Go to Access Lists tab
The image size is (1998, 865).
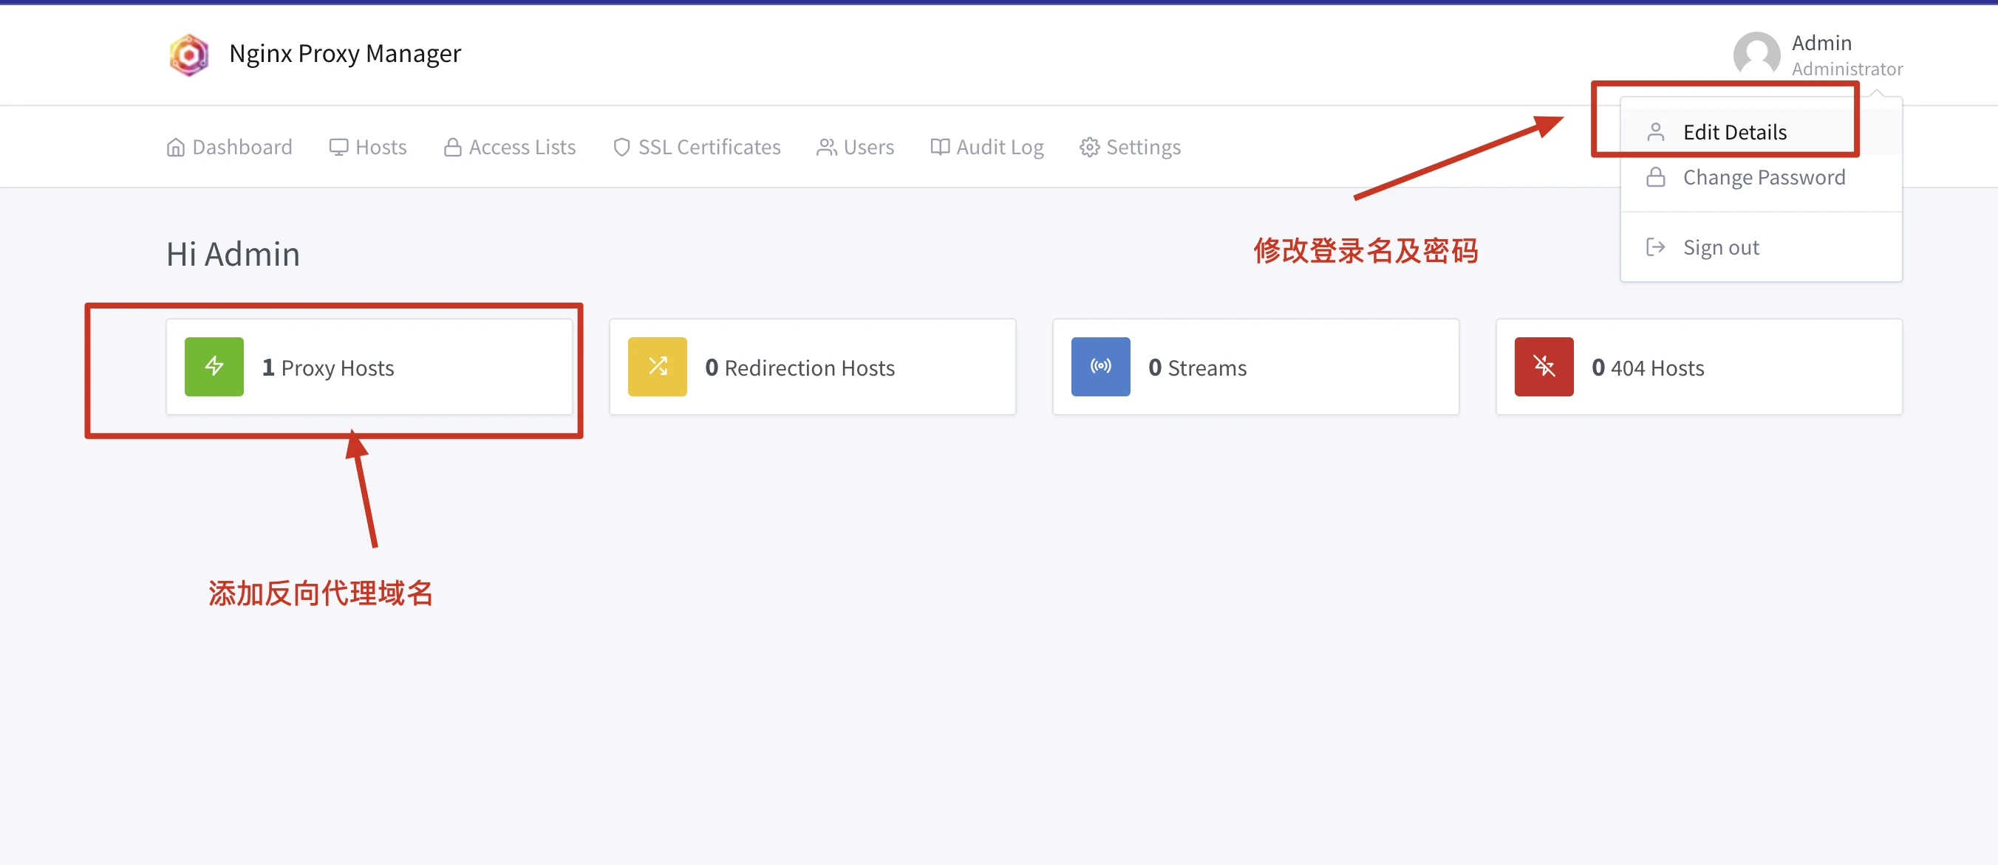pyautogui.click(x=509, y=147)
